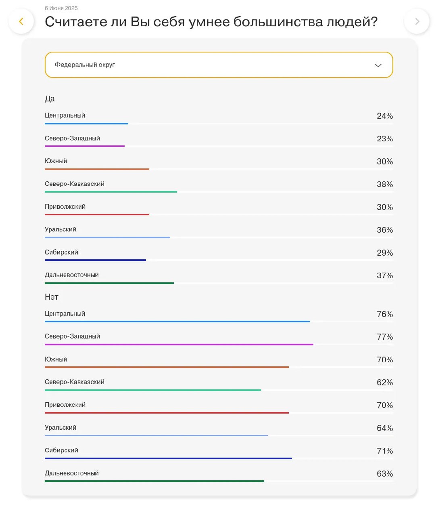
Task: Go to the previous poll with left arrow
Action: click(21, 21)
